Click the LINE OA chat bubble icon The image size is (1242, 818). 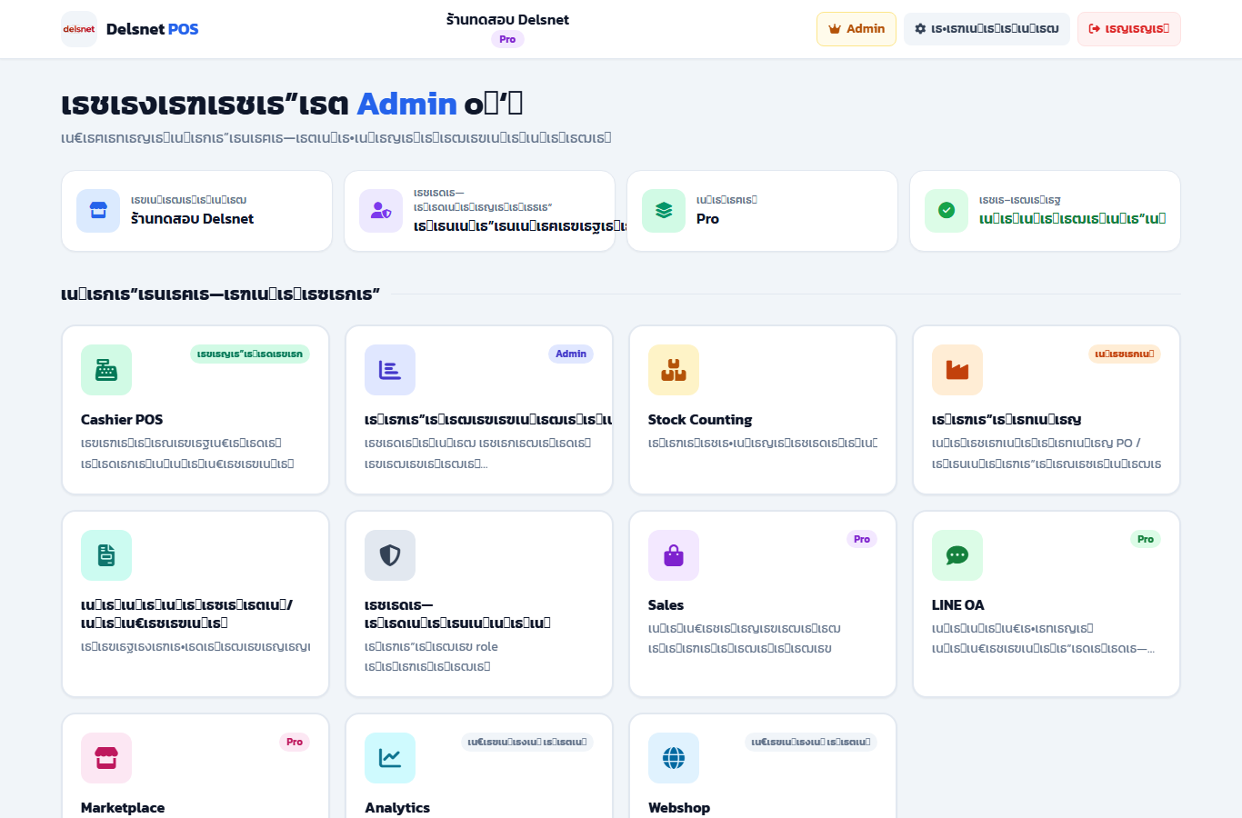point(957,555)
